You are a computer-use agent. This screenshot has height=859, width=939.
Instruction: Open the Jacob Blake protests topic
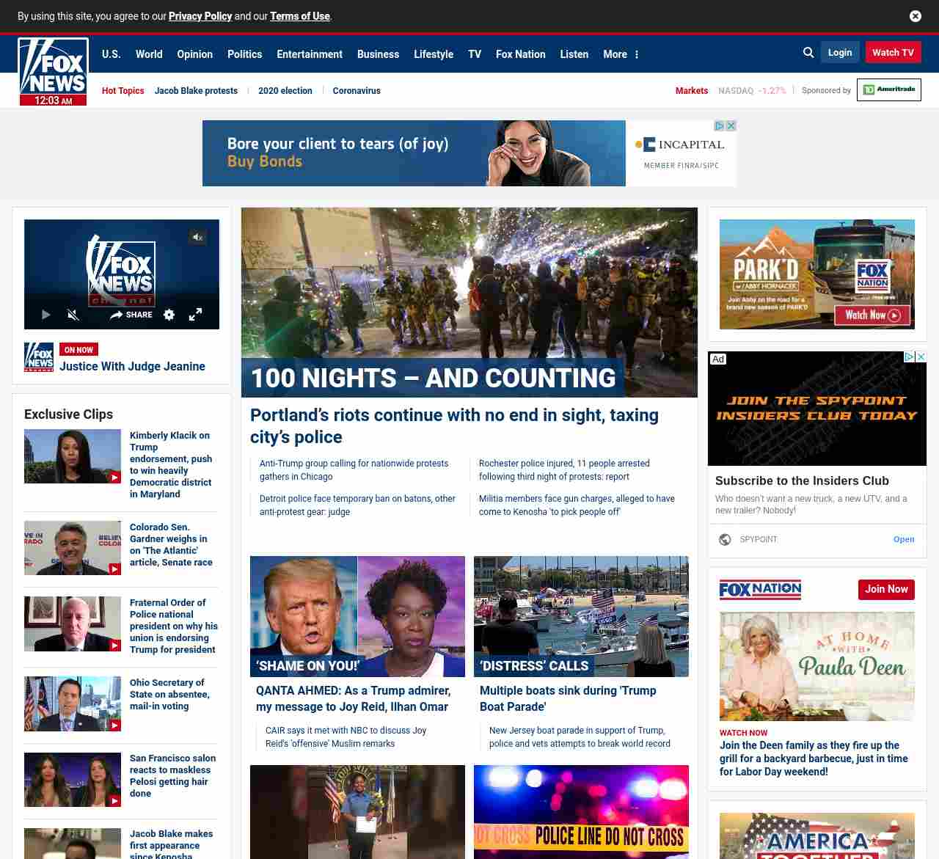click(196, 91)
